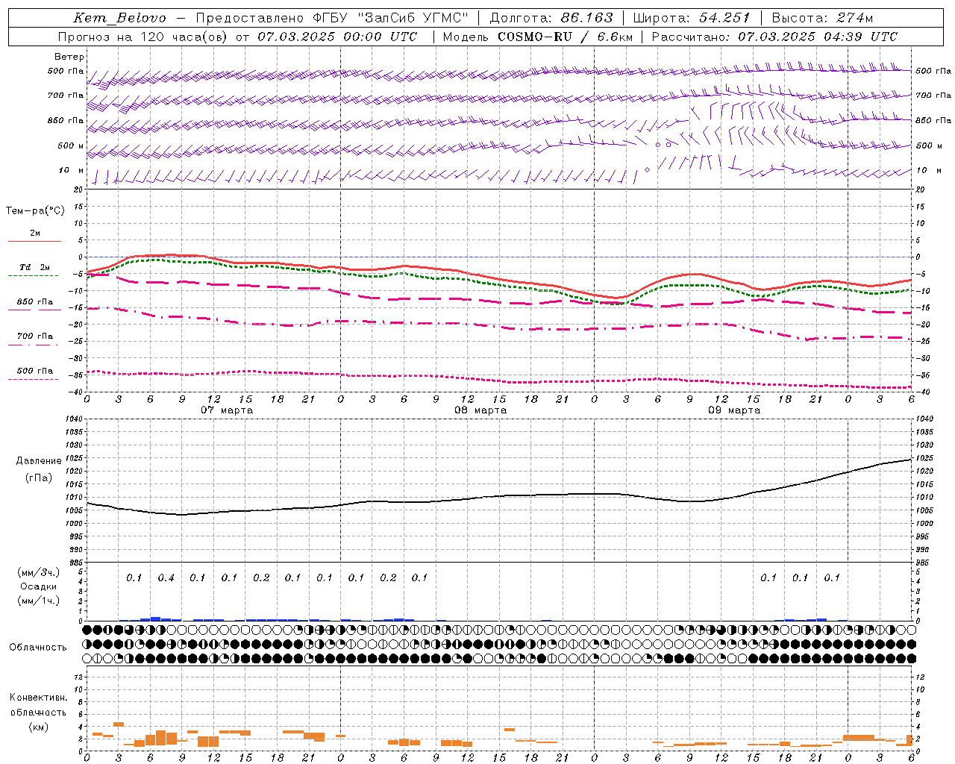Image resolution: width=955 pixels, height=764 pixels.
Task: Click the Рассчитано: 07.03.2025 04:39 UTC text
Action: pos(774,37)
